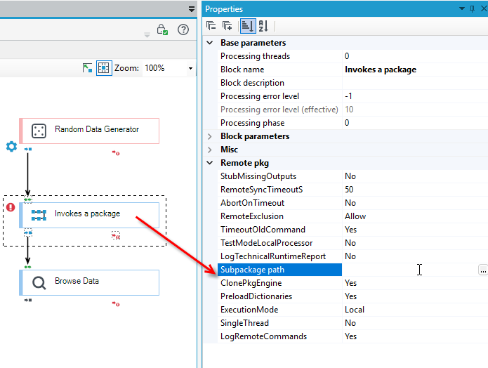Expand all categories icon in Properties toolbar

227,26
